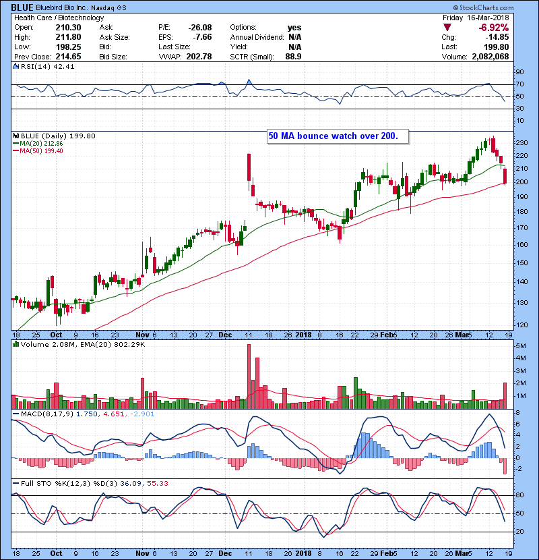
Task: Click the P/E value -26.08
Action: click(x=199, y=28)
